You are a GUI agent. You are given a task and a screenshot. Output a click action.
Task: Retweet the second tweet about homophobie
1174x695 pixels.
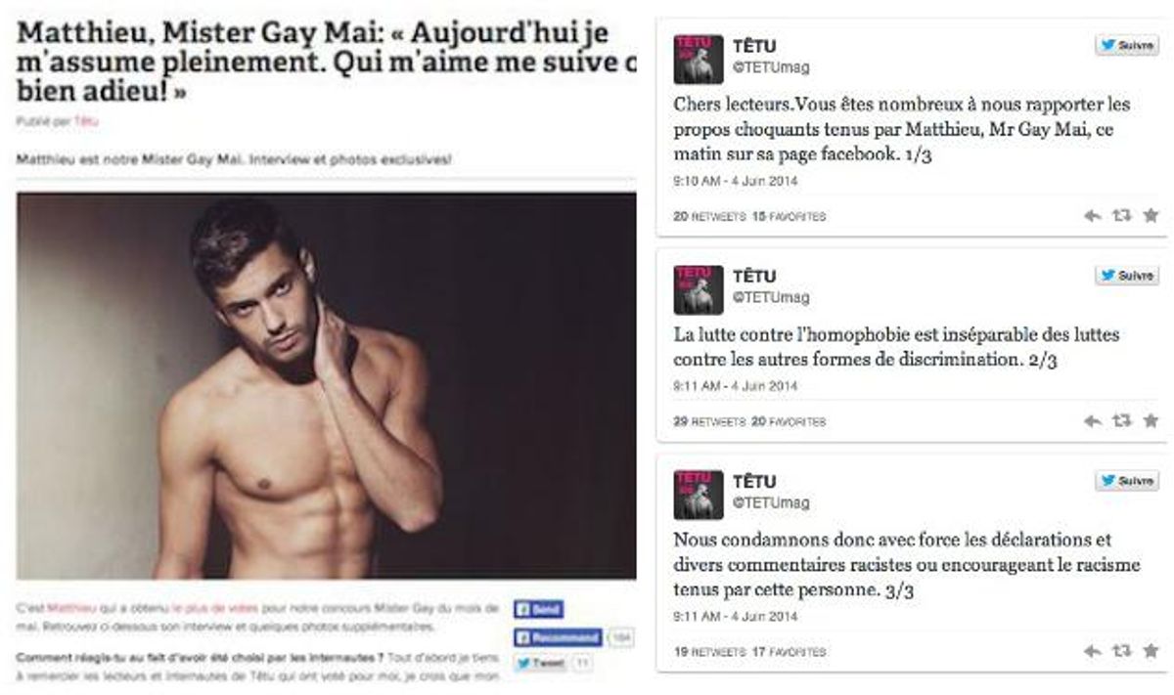1122,421
